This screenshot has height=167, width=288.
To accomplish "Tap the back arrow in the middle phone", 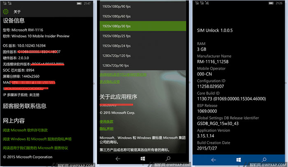I will click(118, 158).
